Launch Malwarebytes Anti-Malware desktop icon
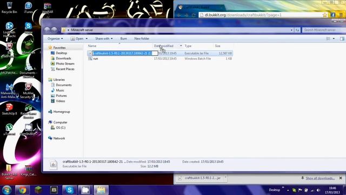 tap(9, 90)
